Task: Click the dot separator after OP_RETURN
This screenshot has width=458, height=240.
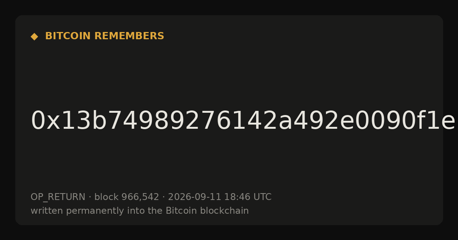Action: pos(90,197)
